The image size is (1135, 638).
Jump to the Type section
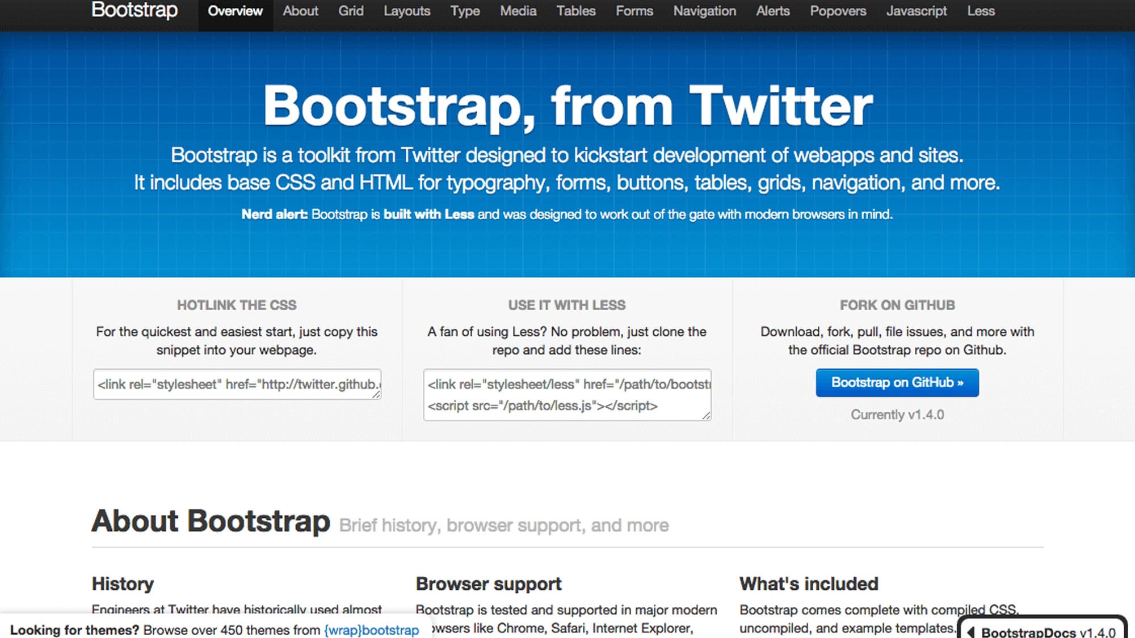click(x=465, y=11)
